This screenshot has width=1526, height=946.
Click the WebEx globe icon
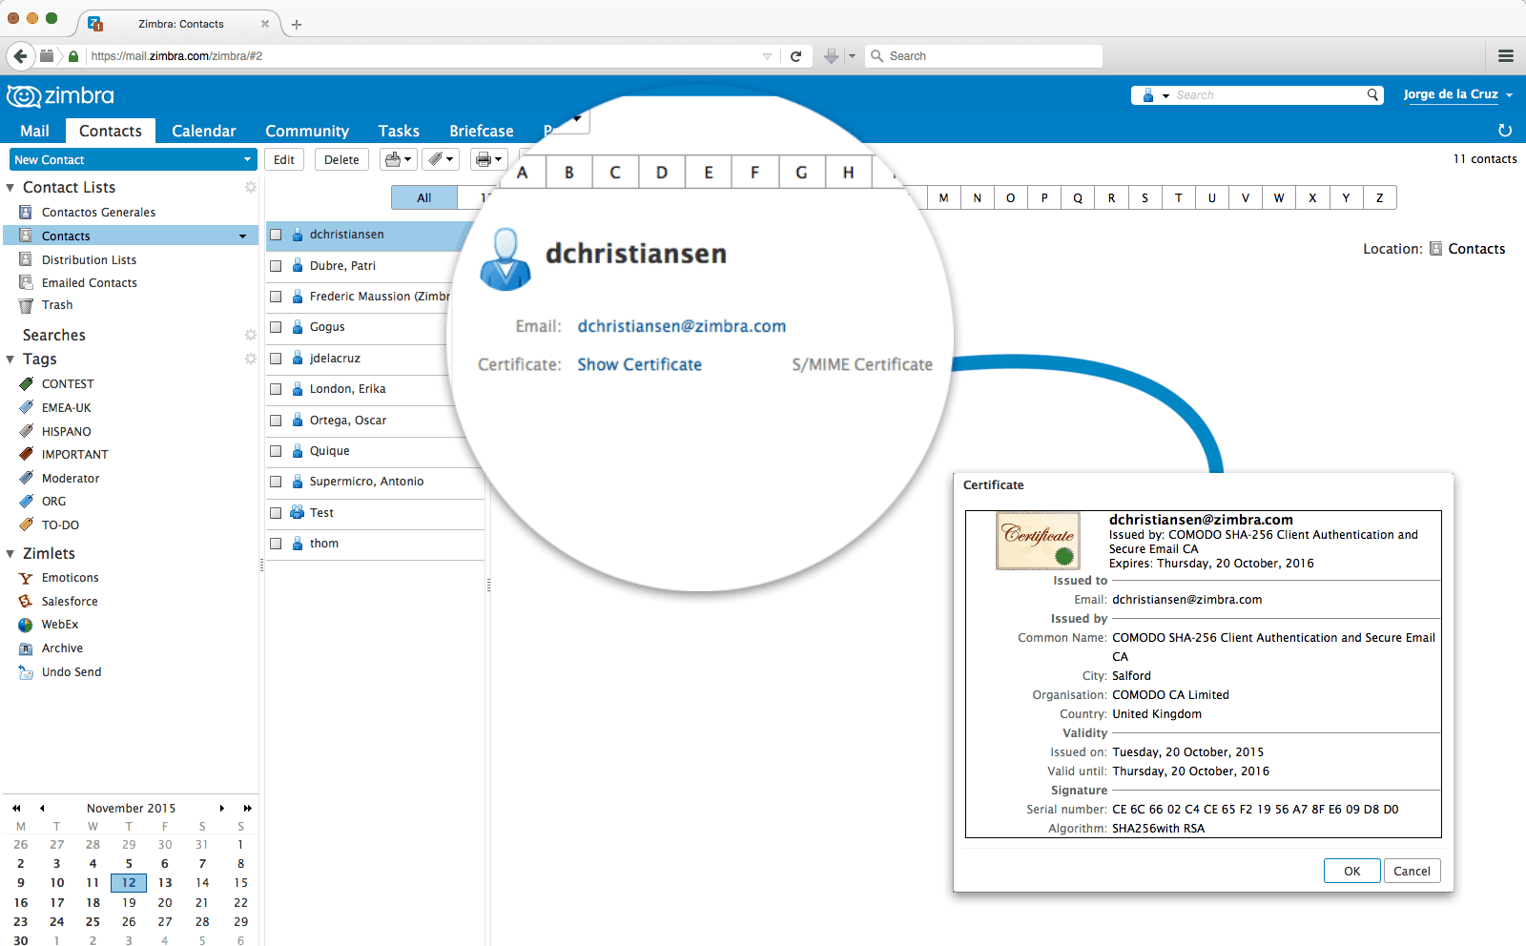tap(26, 625)
